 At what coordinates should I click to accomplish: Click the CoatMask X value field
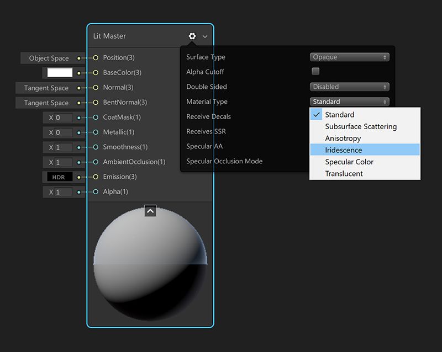(63, 118)
